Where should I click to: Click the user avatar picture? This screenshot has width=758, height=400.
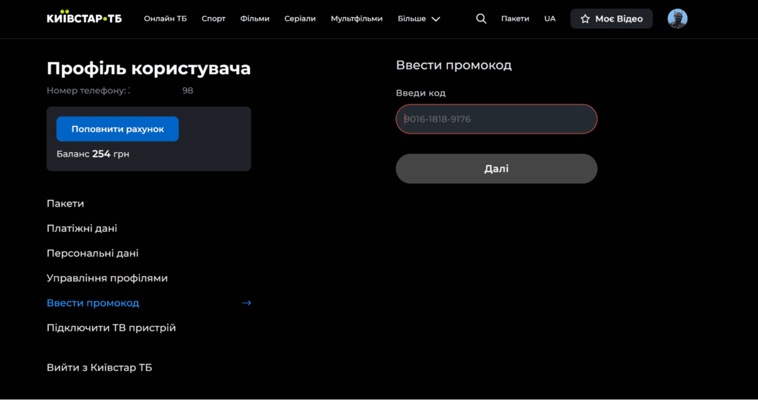[x=677, y=19]
